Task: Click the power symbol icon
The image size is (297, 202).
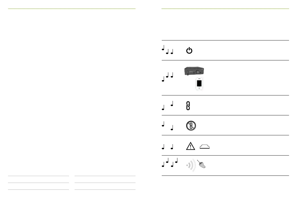Action: (x=189, y=51)
